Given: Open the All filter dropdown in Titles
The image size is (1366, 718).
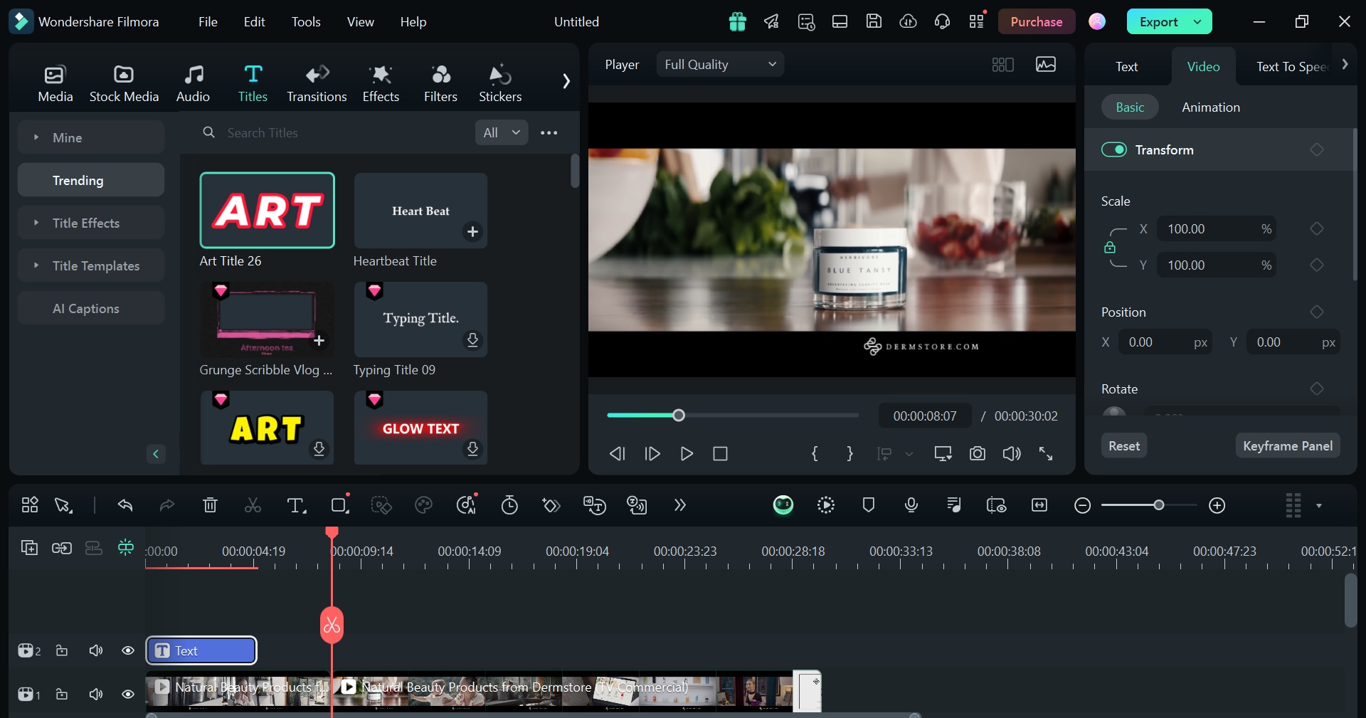Looking at the screenshot, I should pyautogui.click(x=502, y=132).
